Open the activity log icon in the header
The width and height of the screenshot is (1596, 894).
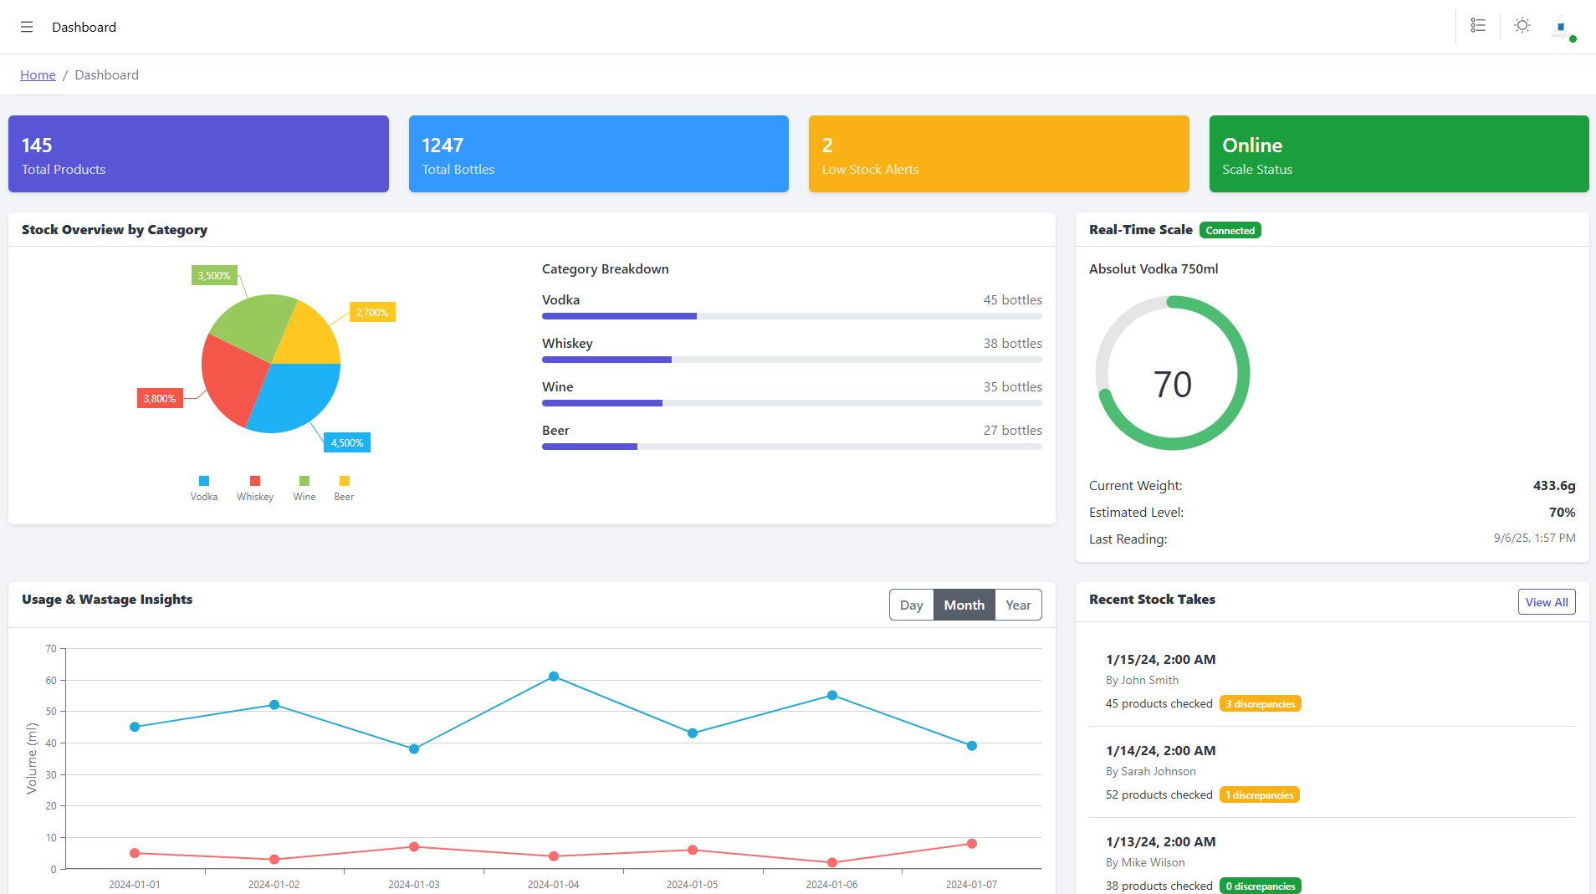(x=1478, y=26)
